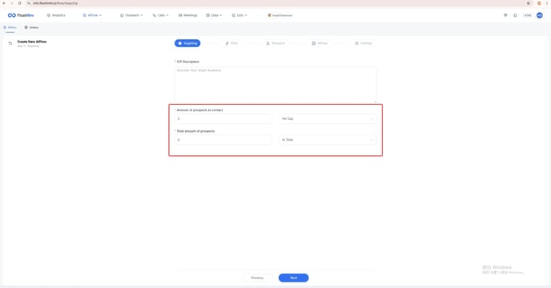The image size is (551, 288).
Task: Expand the Calls navigation dropdown
Action: pyautogui.click(x=161, y=15)
